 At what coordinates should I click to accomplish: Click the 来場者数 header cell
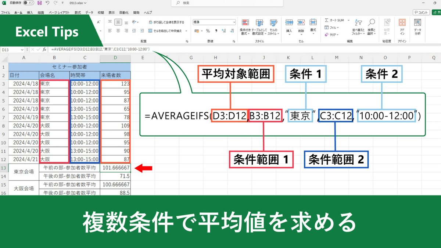pyautogui.click(x=115, y=76)
